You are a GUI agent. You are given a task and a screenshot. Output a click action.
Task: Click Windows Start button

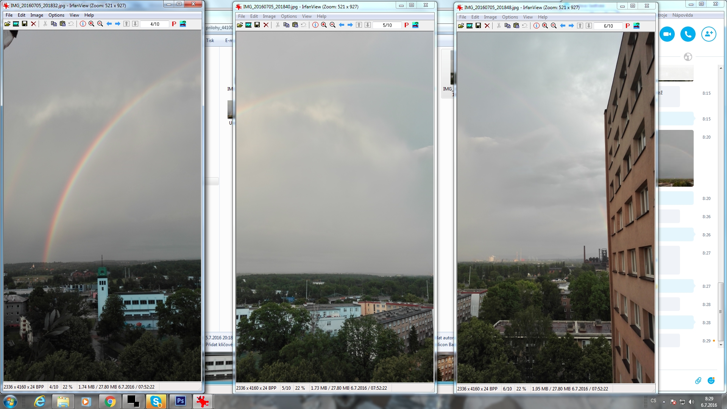coord(10,401)
